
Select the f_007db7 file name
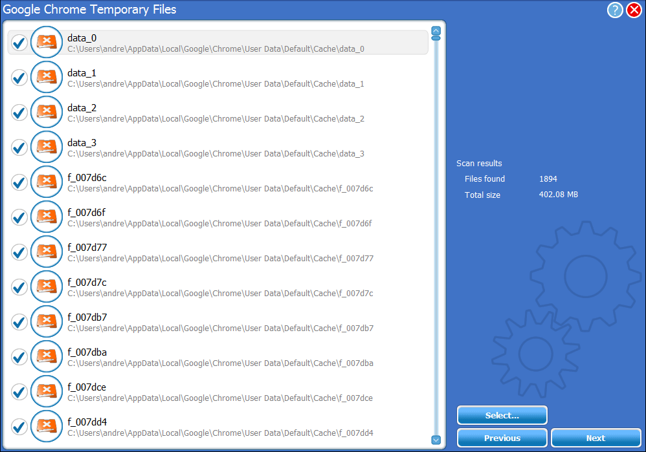point(87,317)
